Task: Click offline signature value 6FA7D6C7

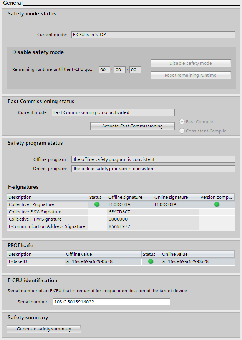Action: 119,212
